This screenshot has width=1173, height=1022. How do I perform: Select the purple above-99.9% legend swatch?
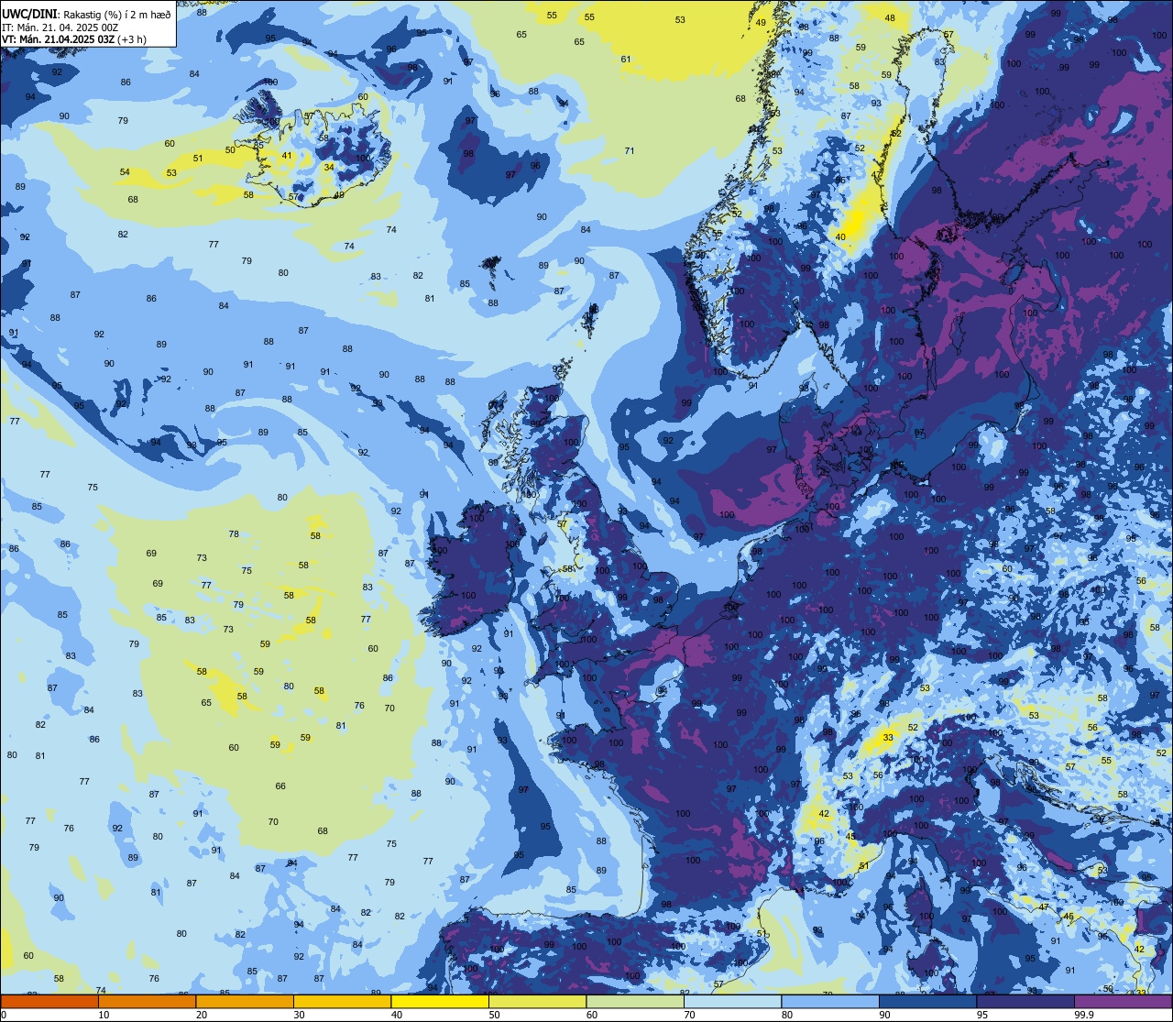[1123, 1001]
